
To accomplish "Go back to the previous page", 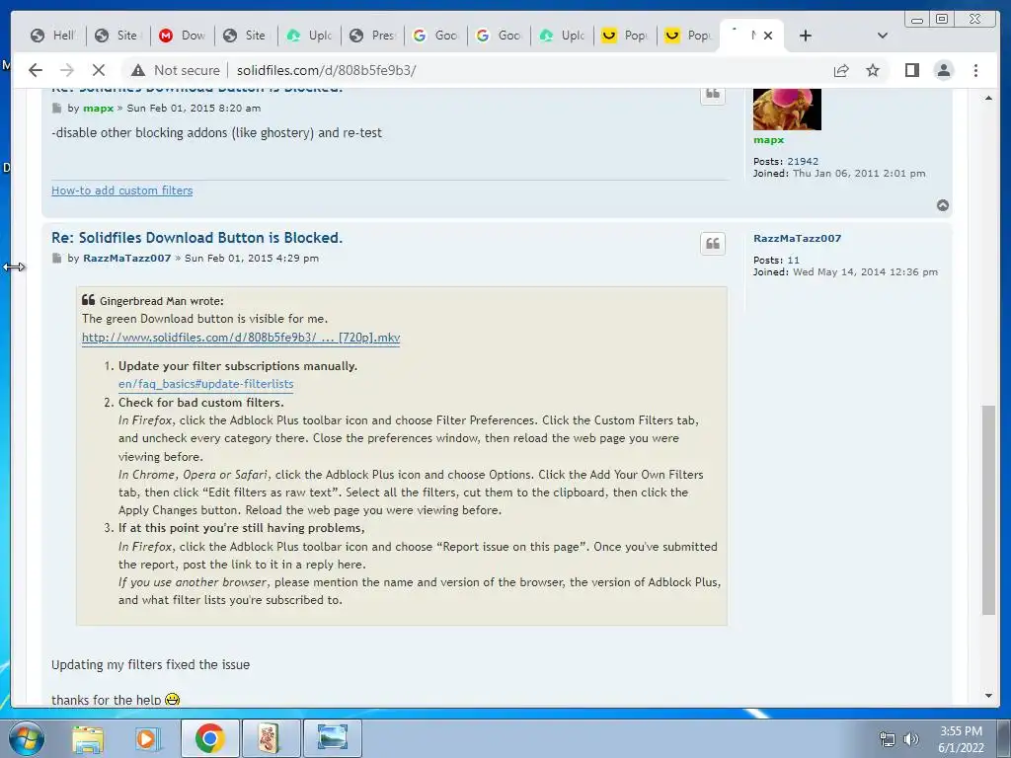I will [x=36, y=70].
